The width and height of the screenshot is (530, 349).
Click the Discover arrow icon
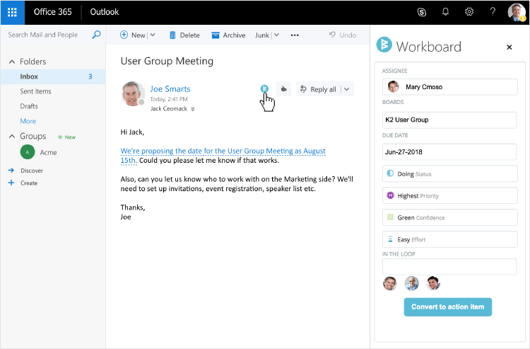pos(11,171)
